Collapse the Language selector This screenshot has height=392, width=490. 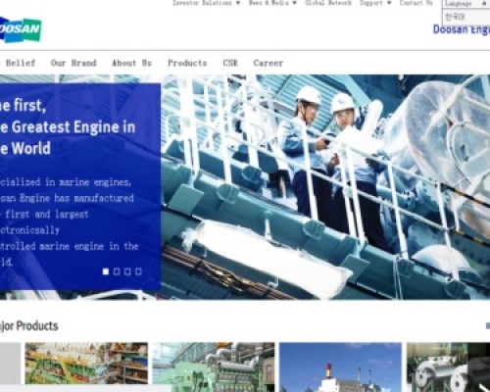pos(466,4)
